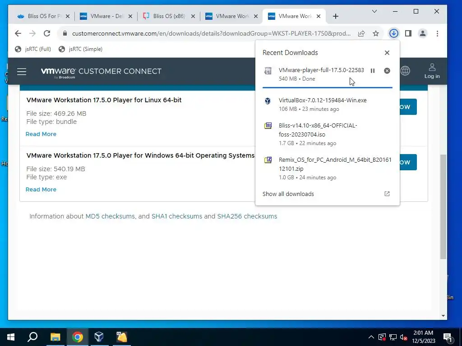This screenshot has height=346, width=462.
Task: Go forward with the browser arrow
Action: 32,33
